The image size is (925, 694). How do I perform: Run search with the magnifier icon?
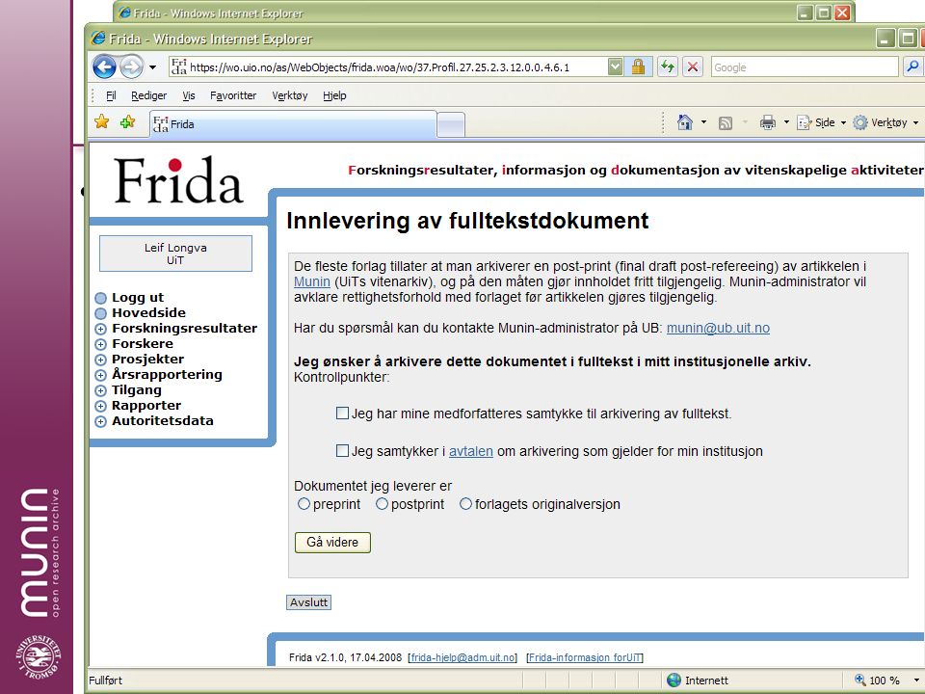912,67
